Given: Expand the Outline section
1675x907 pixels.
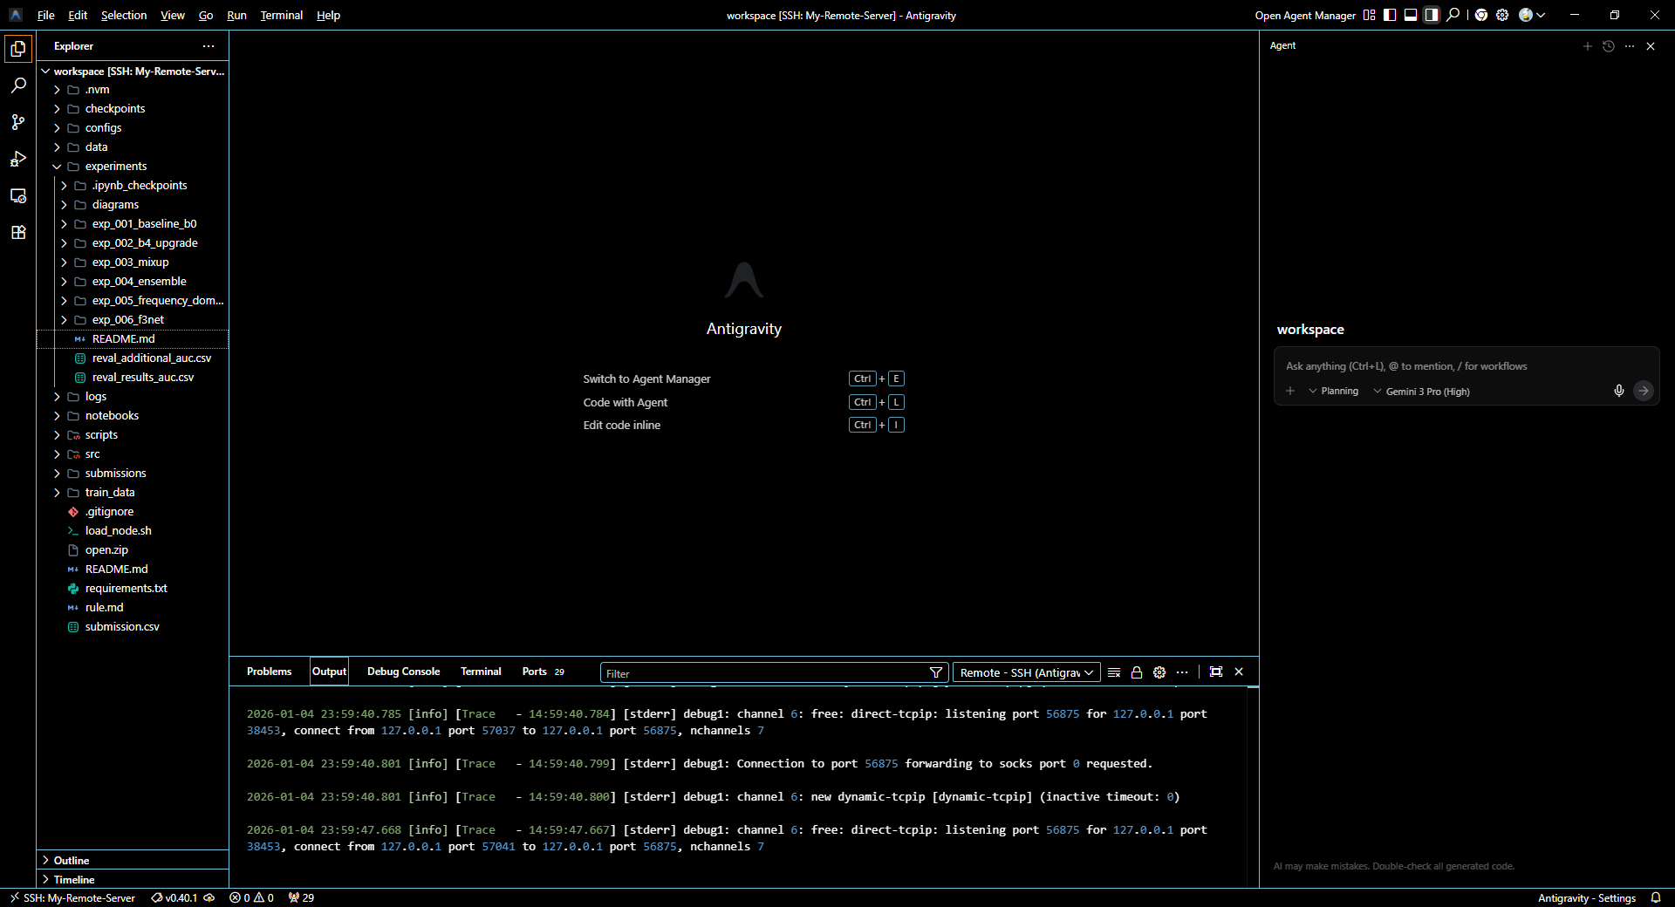Looking at the screenshot, I should [x=133, y=860].
